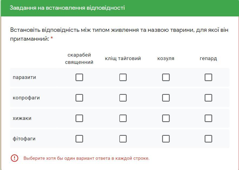The image size is (239, 170).
Task: Tick хижаки checkbox for козуля
Action: point(166,118)
